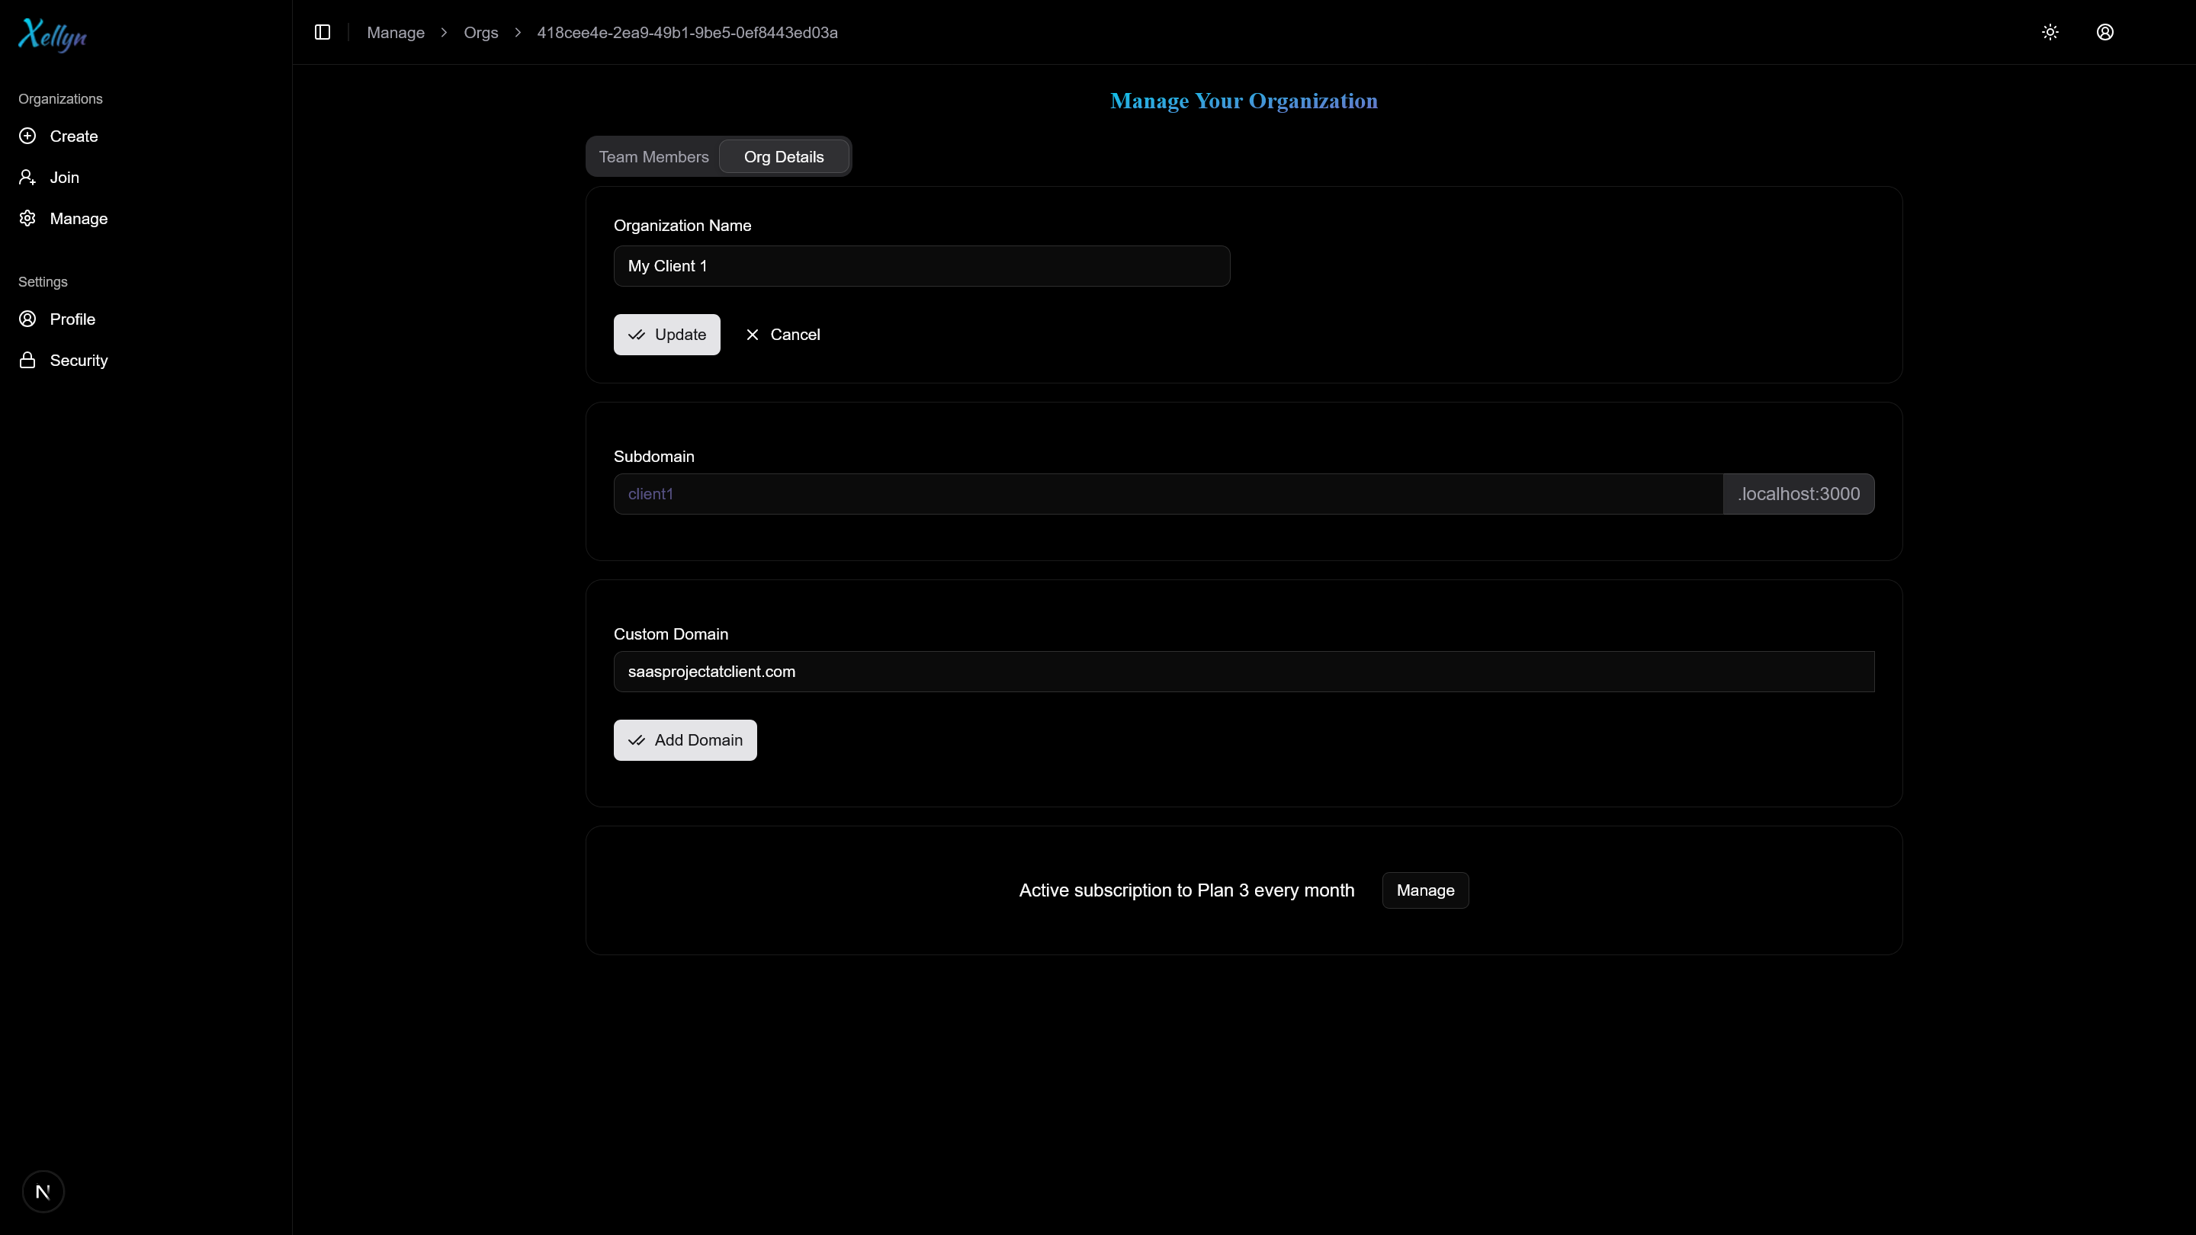Focus the Custom Domain field

[x=1244, y=672]
